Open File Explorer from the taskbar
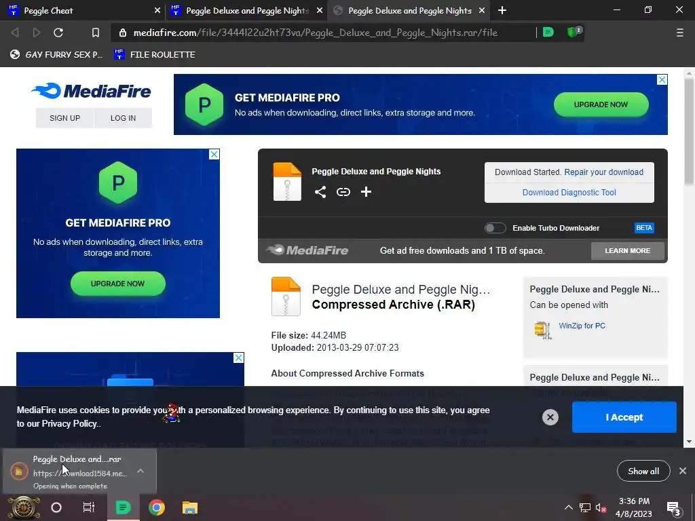This screenshot has width=695, height=521. coord(190,507)
